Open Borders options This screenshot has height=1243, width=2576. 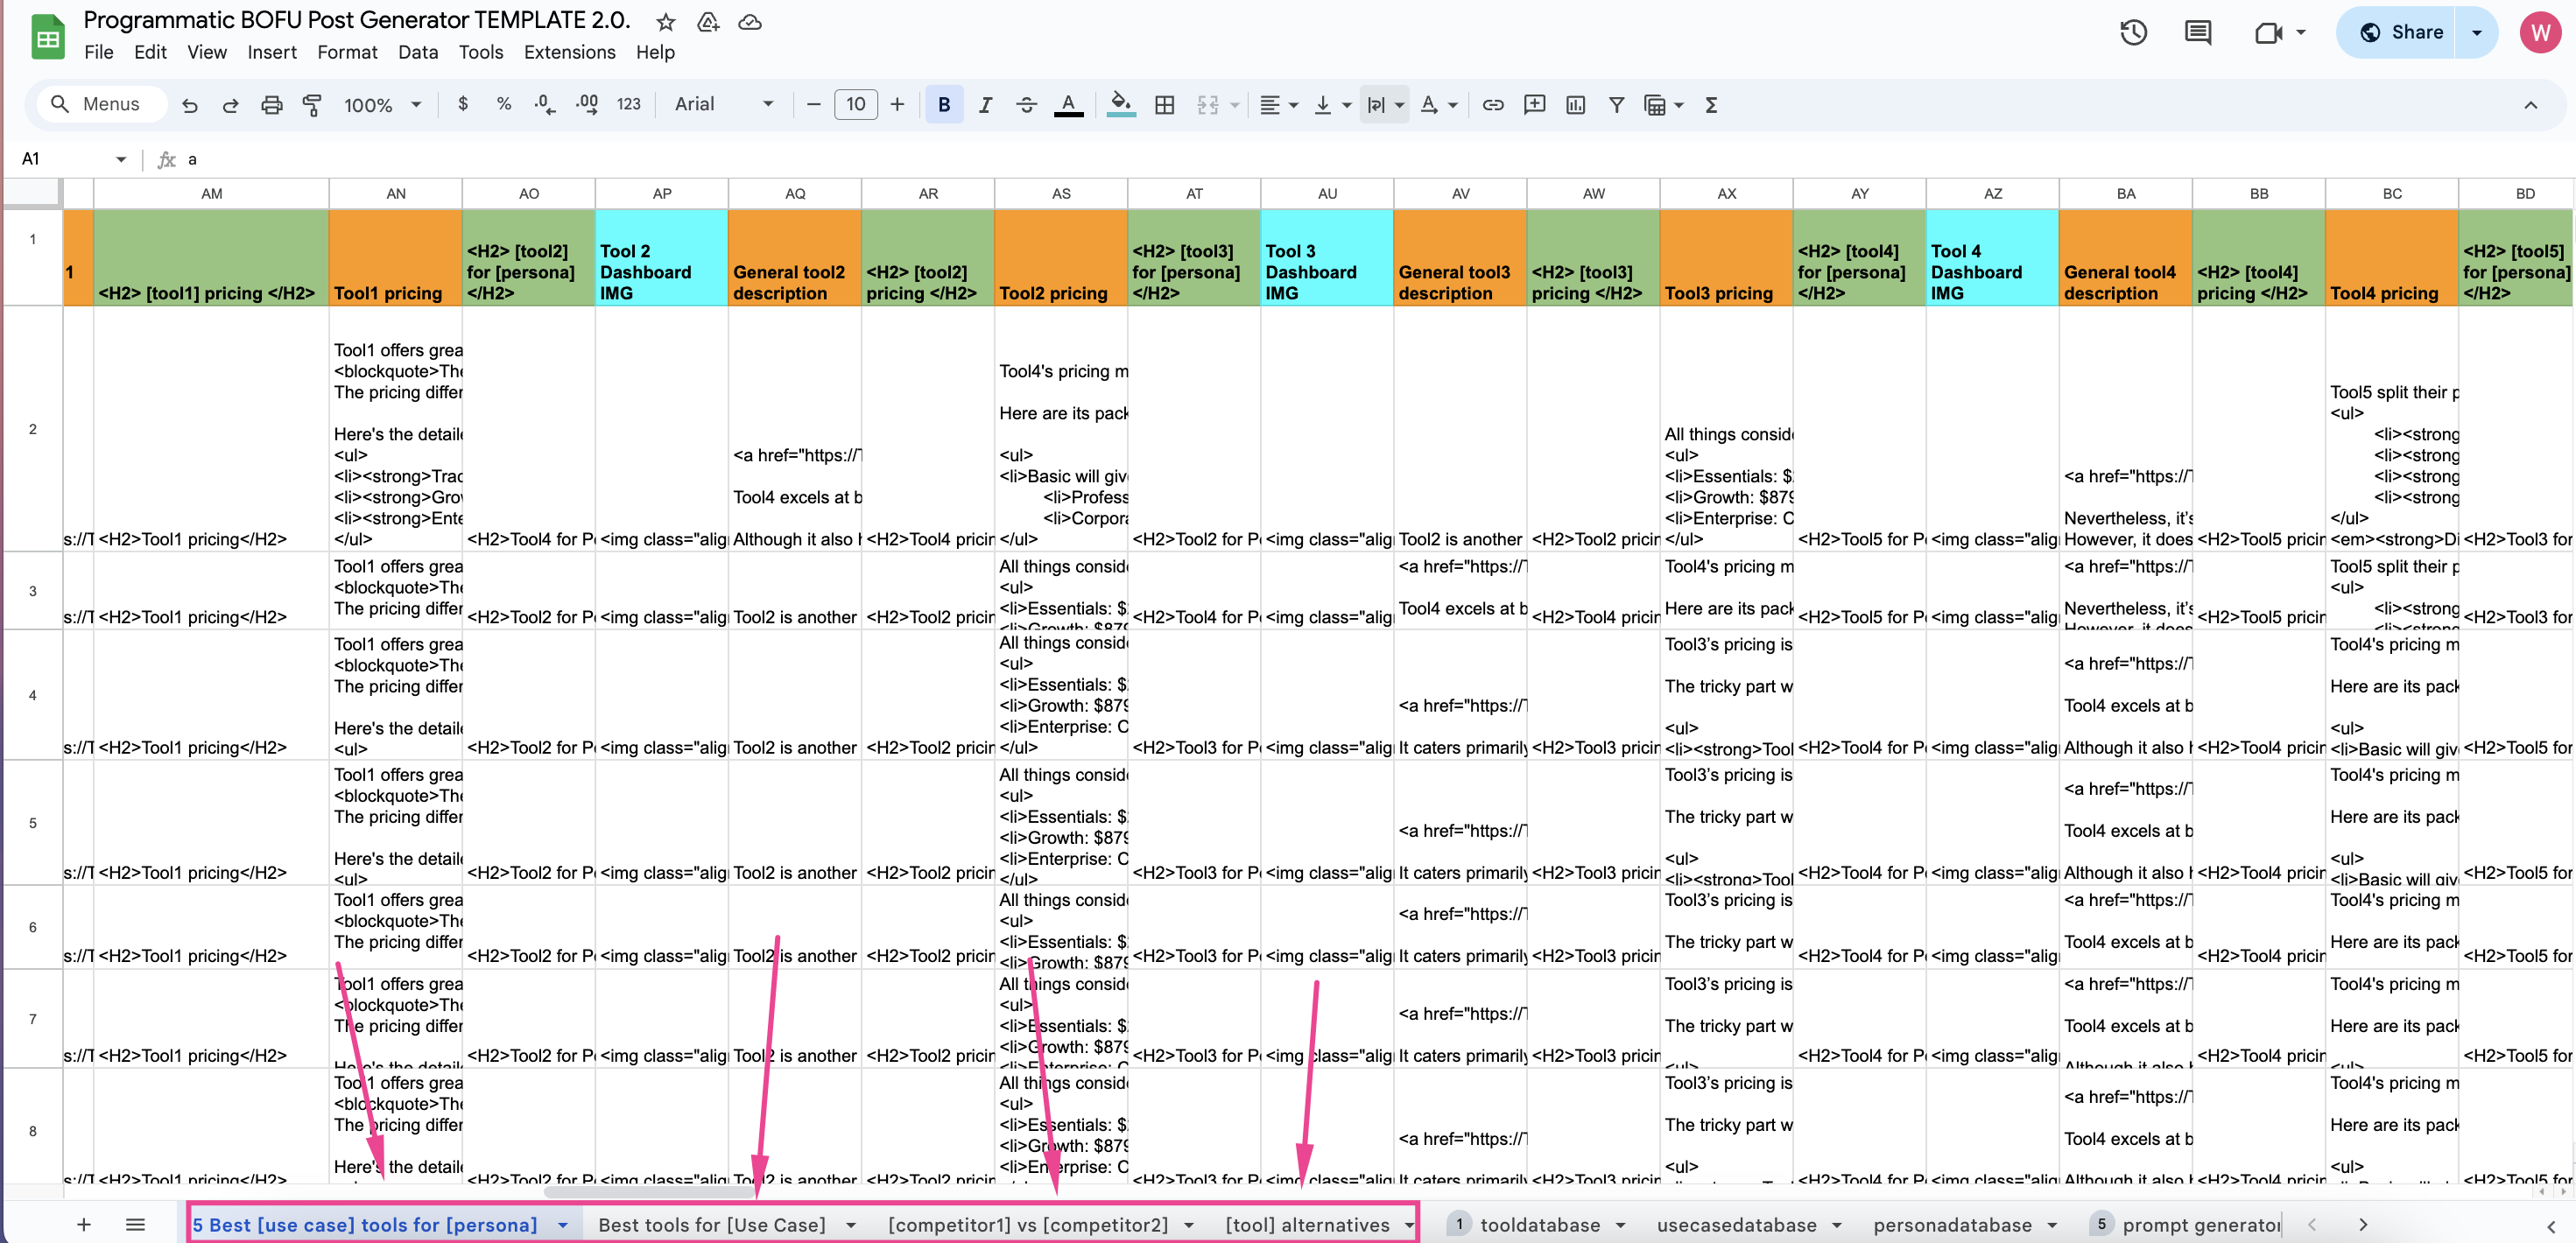pyautogui.click(x=1165, y=105)
